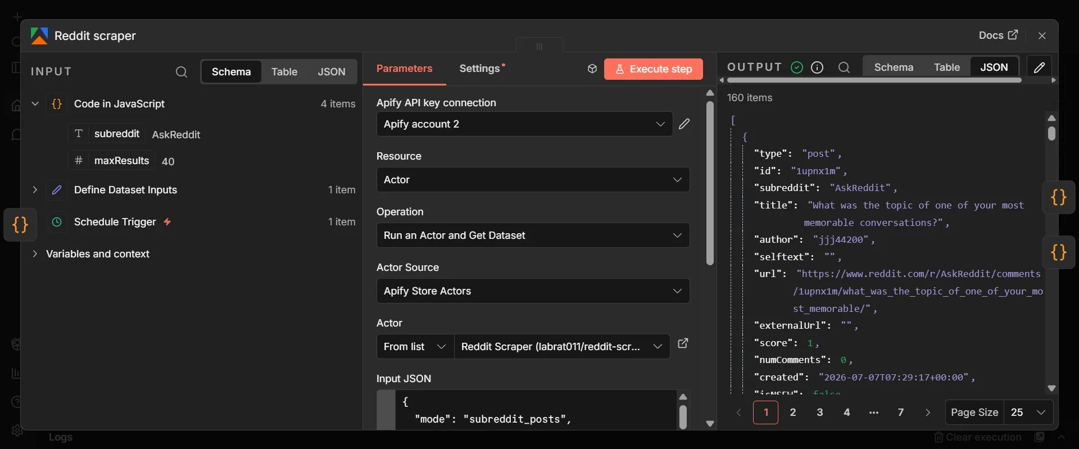
Task: Open the From list mode dropdown
Action: (415, 347)
